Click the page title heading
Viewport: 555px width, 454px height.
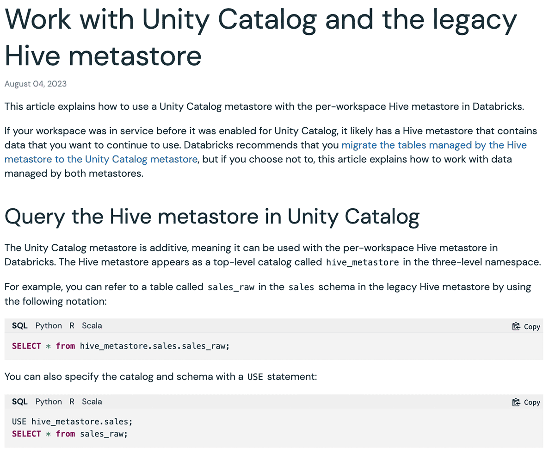pos(260,37)
